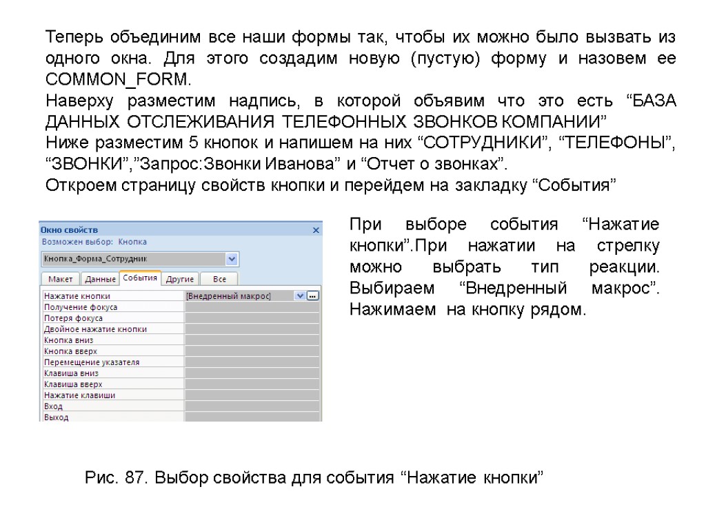Open the Кнопка_Форма_Сотрудник object dropdown
706x529 pixels.
(x=232, y=259)
